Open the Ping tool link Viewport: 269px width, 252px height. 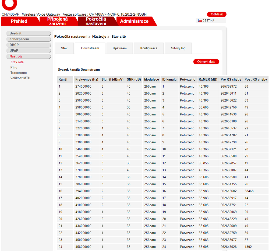point(14,67)
